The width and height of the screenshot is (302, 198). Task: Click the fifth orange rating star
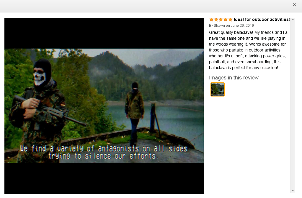pyautogui.click(x=230, y=19)
